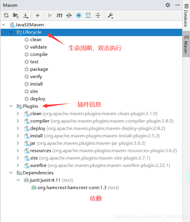Select the package lifecycle phase

coord(36,69)
